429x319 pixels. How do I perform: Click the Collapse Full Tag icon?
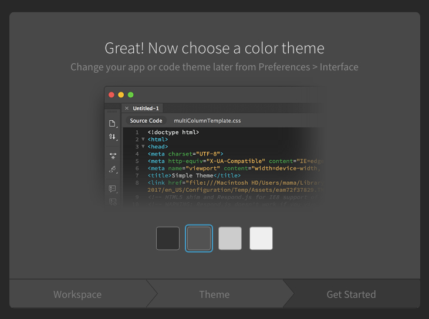(x=113, y=156)
